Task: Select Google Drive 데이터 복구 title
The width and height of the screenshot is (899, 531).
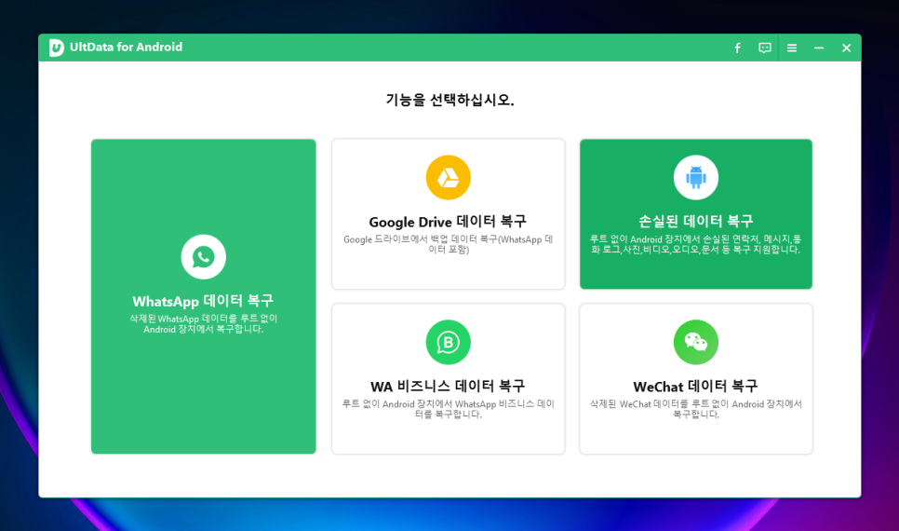Action: pyautogui.click(x=448, y=222)
